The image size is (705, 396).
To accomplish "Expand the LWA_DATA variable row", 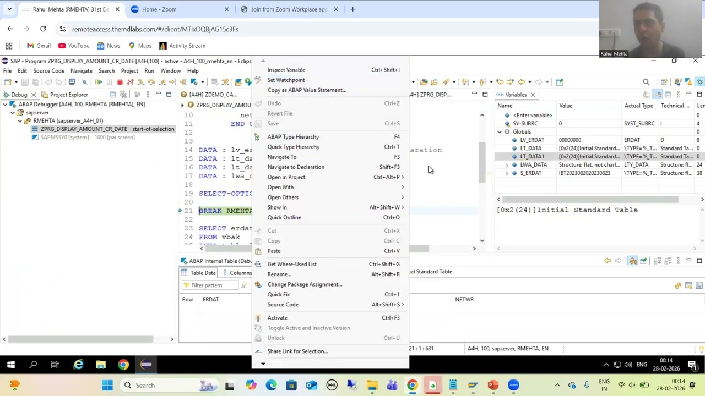I will [507, 165].
